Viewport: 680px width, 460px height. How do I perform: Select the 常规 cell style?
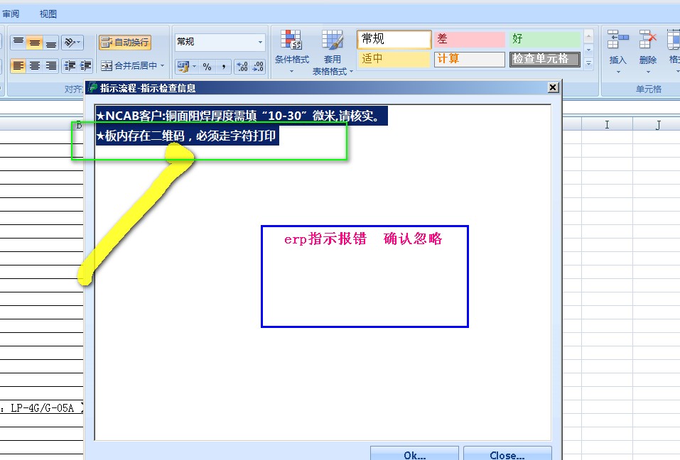(x=394, y=39)
